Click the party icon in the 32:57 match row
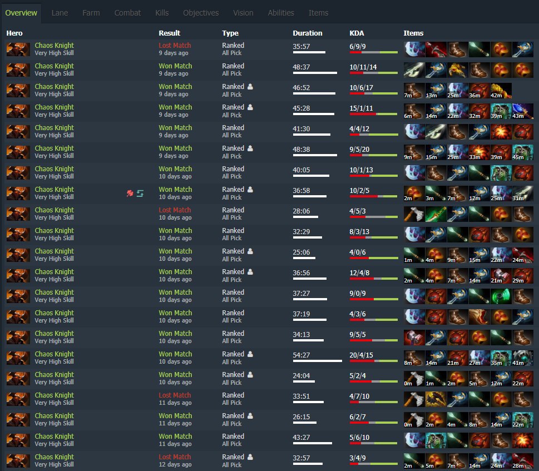 tap(250, 457)
